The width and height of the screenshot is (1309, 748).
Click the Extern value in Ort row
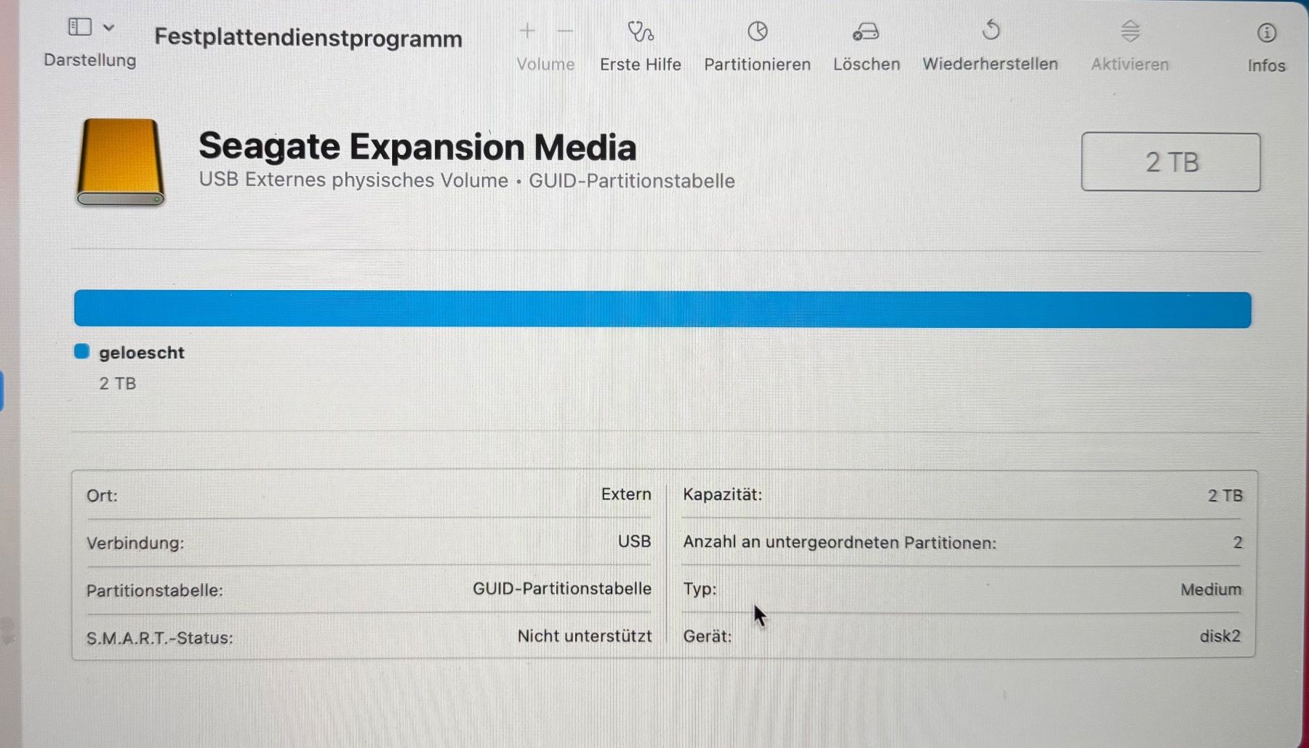tap(626, 494)
